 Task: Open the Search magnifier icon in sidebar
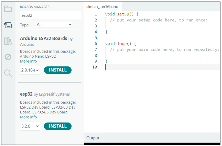pos(8,73)
